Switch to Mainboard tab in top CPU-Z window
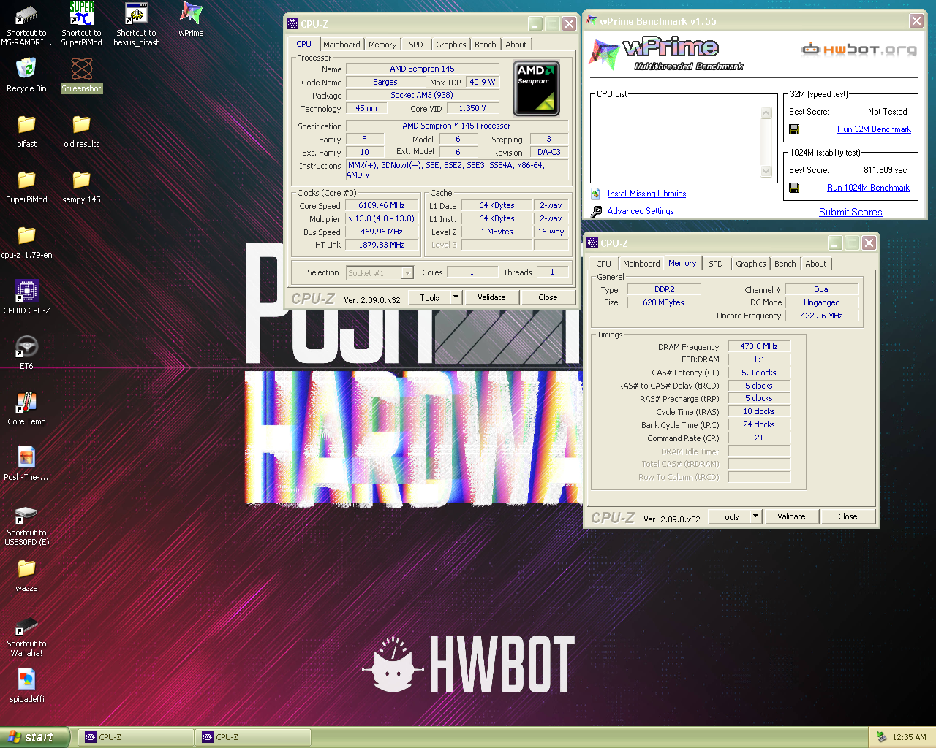Screen dimensions: 936x748 pos(341,45)
